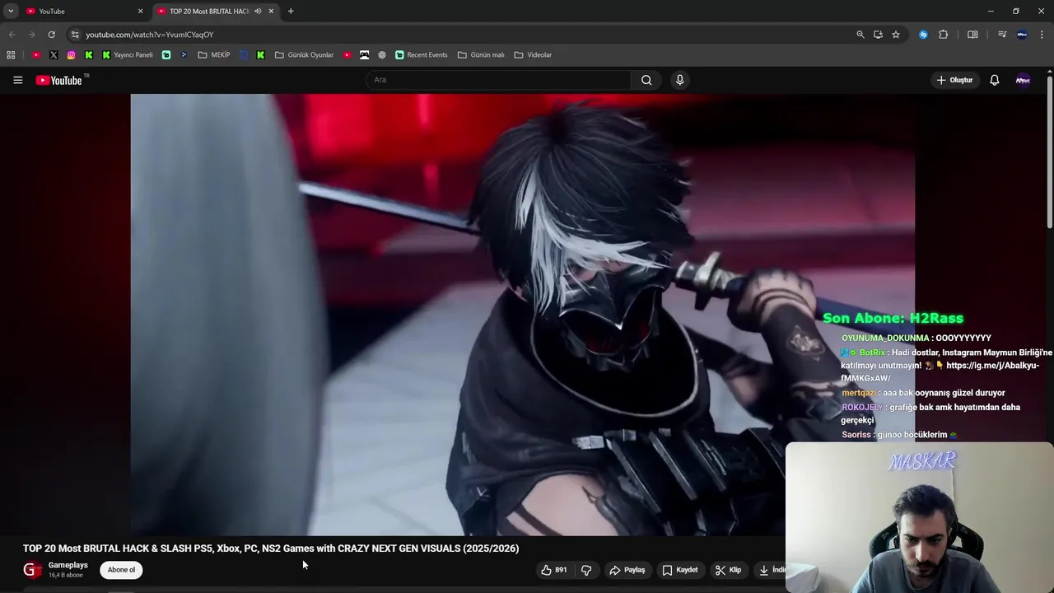1054x593 pixels.
Task: Open the Oluştur create menu
Action: tap(955, 80)
